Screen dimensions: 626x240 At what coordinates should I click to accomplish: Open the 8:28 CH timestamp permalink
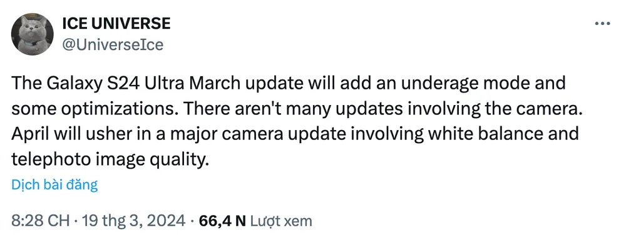coord(41,221)
